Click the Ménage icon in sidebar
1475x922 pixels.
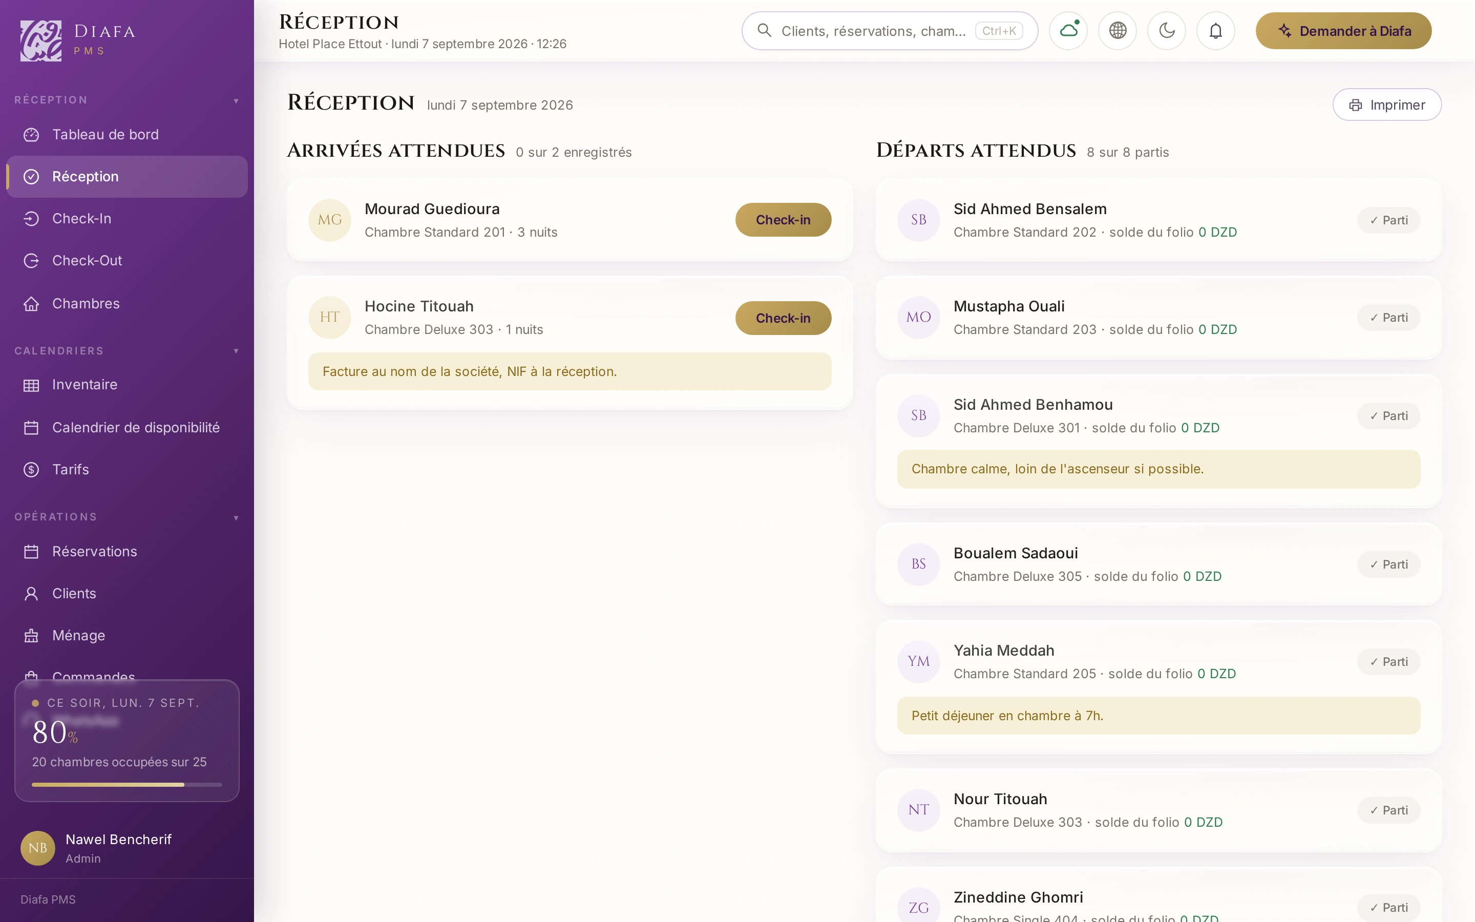(x=31, y=635)
